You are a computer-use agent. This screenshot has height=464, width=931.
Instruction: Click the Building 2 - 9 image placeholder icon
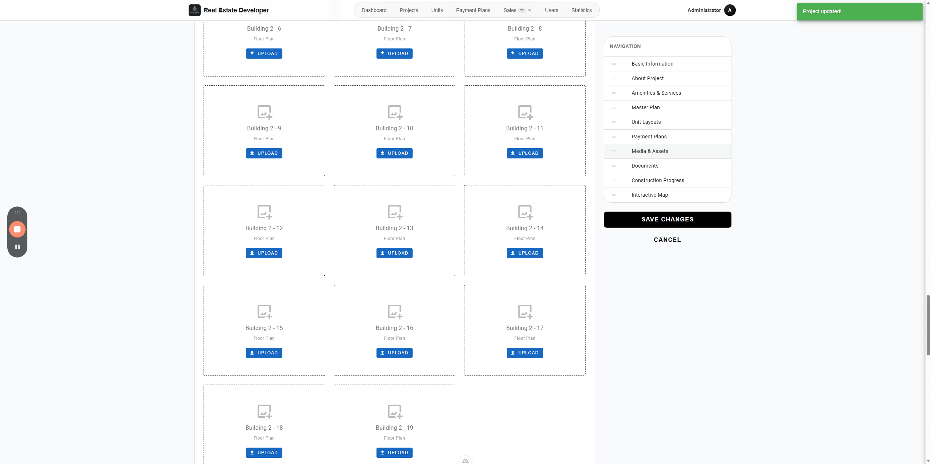click(264, 112)
